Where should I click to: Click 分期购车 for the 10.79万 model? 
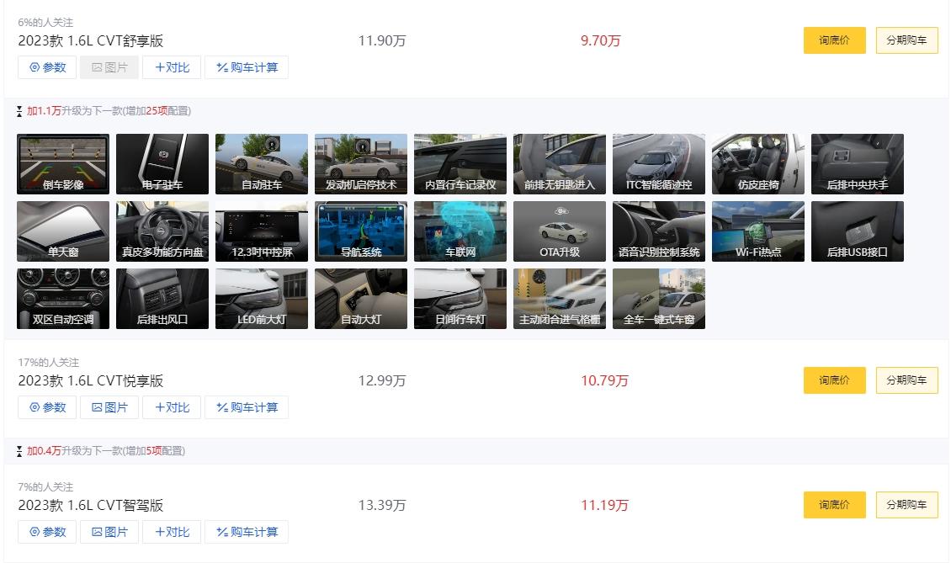click(x=906, y=380)
